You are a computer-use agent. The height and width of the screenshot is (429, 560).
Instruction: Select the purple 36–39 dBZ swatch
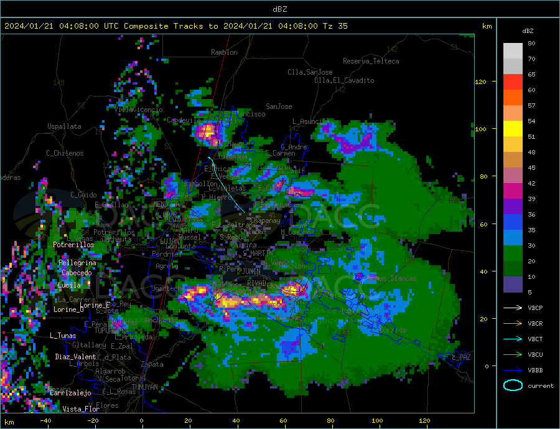[513, 207]
